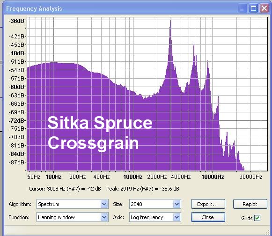Click the Frequency Analysis title bar
This screenshot has height=236, width=272.
[121, 8]
